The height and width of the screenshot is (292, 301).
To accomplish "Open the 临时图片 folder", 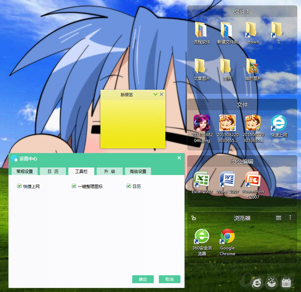I will [253, 69].
